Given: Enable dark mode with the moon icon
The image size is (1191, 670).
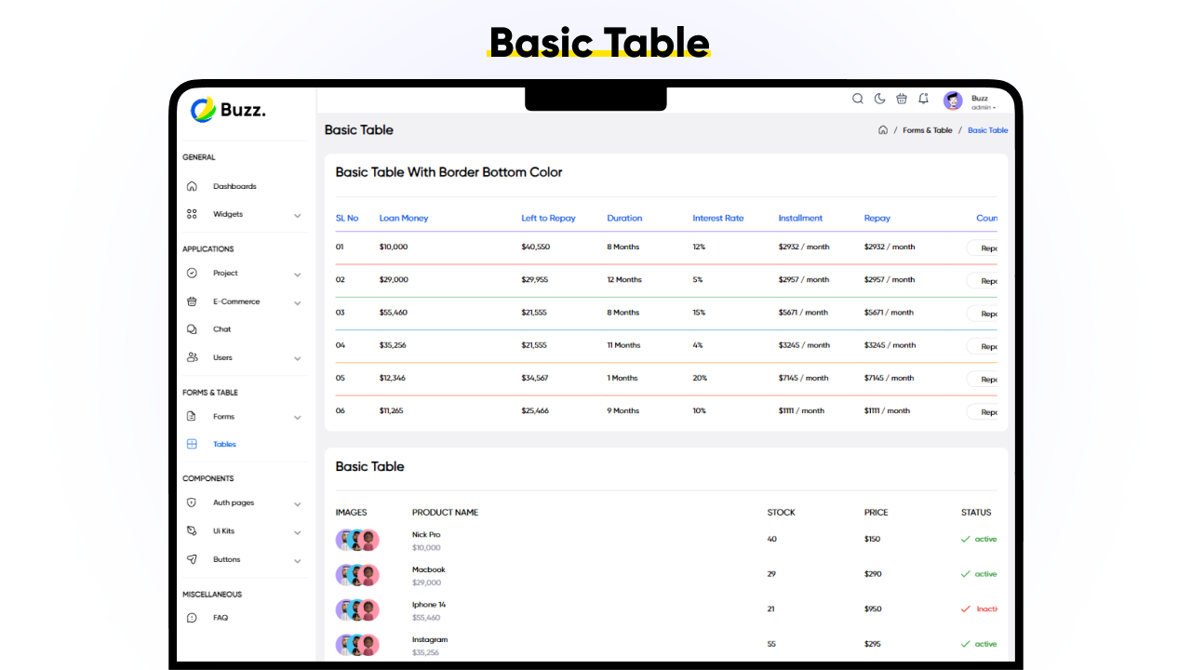Looking at the screenshot, I should pos(879,99).
